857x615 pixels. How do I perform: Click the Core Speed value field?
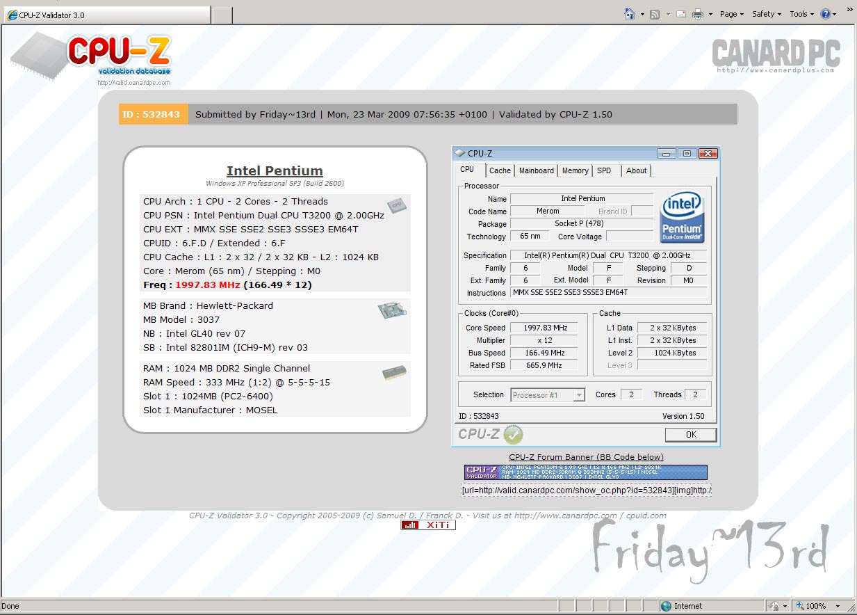tap(544, 328)
